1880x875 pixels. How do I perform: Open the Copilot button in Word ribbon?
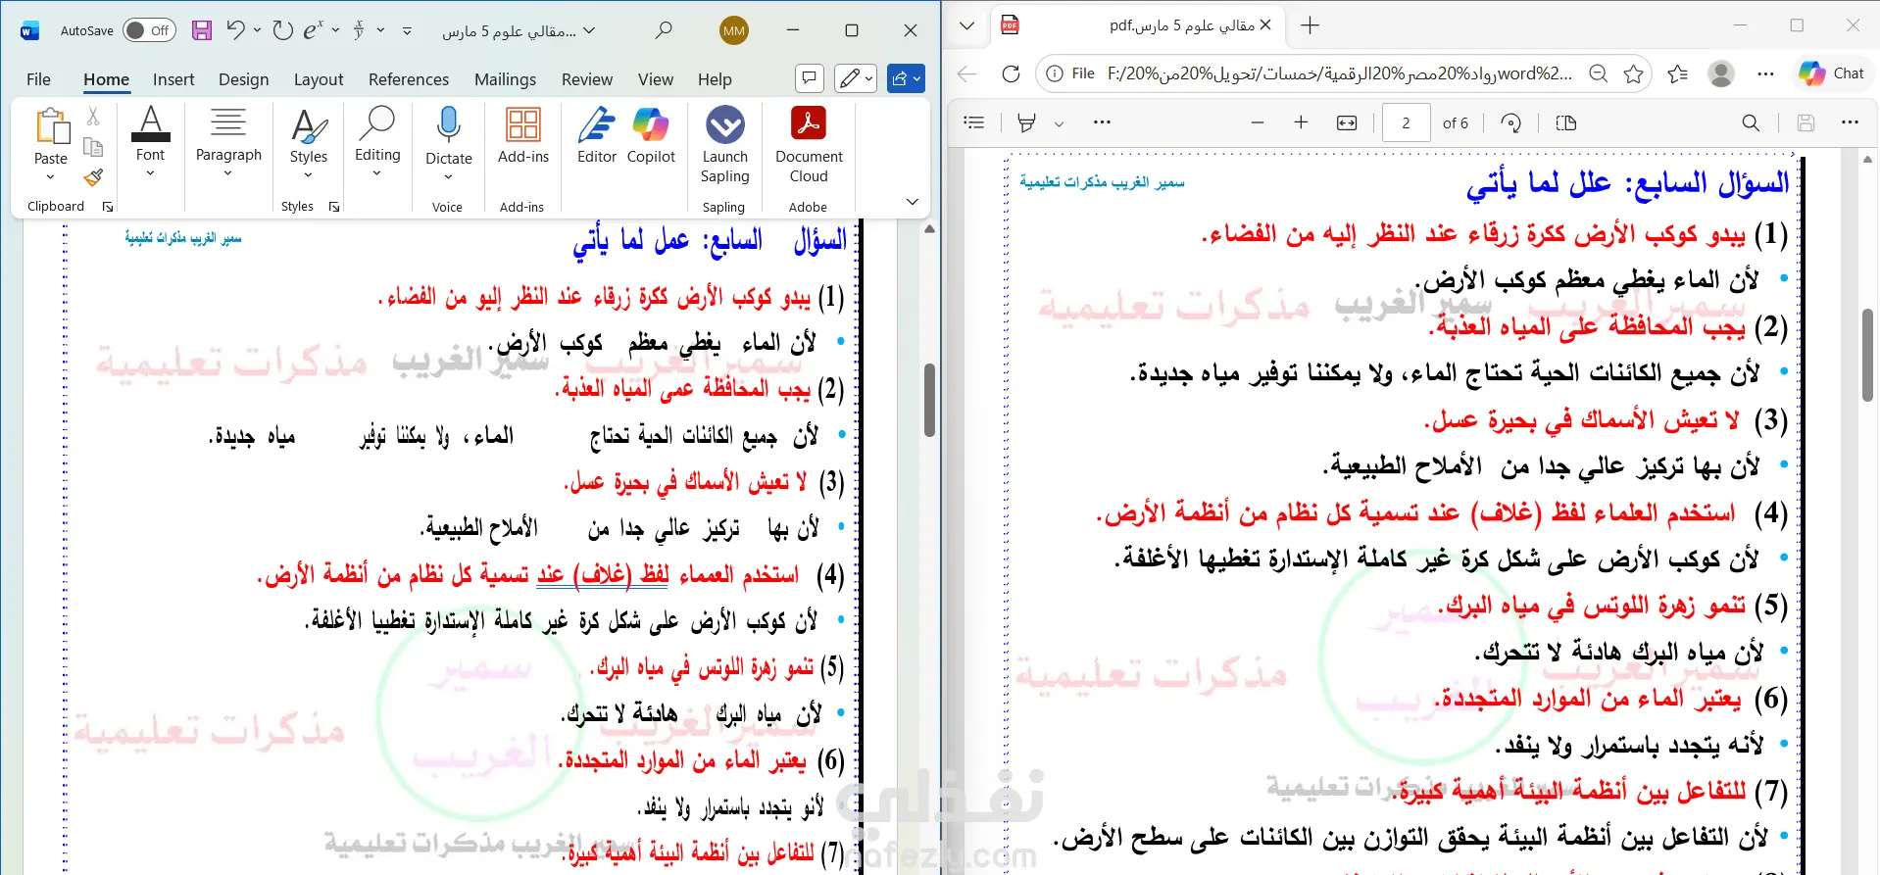point(651,135)
